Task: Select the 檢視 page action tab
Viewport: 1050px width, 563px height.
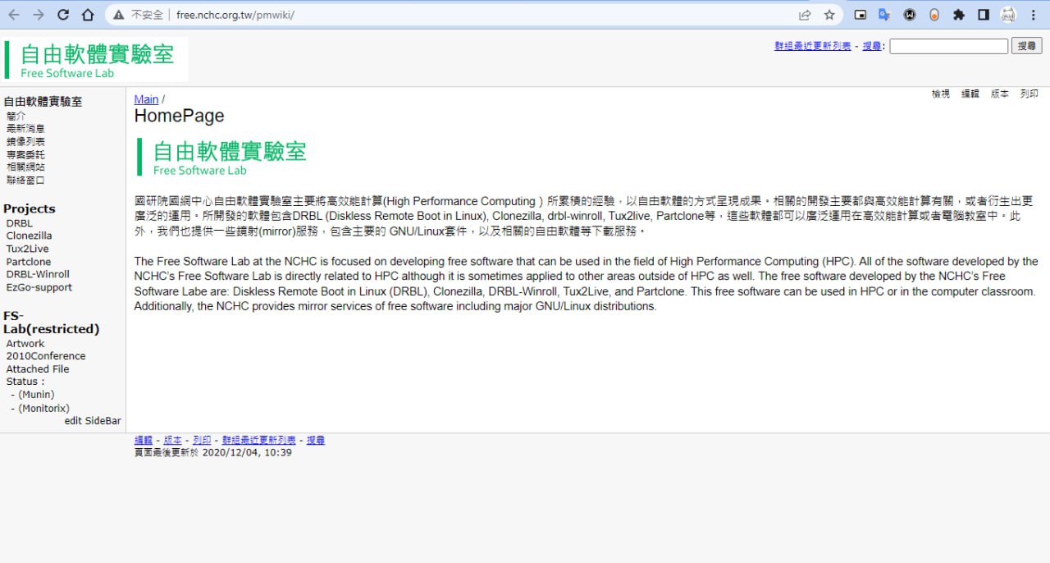Action: (940, 94)
